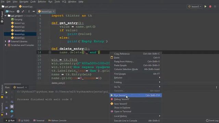Expand Scratches and Consoles tree node
Viewport: 219px width, 123px height.
click(x=5, y=45)
